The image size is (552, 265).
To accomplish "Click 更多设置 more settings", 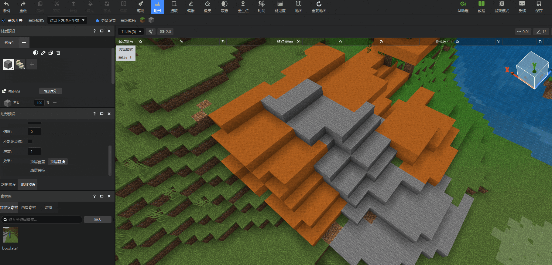I will click(106, 20).
